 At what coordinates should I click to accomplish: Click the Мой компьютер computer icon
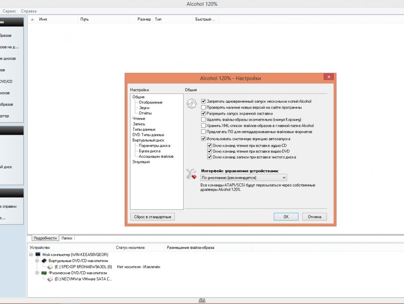click(x=38, y=254)
